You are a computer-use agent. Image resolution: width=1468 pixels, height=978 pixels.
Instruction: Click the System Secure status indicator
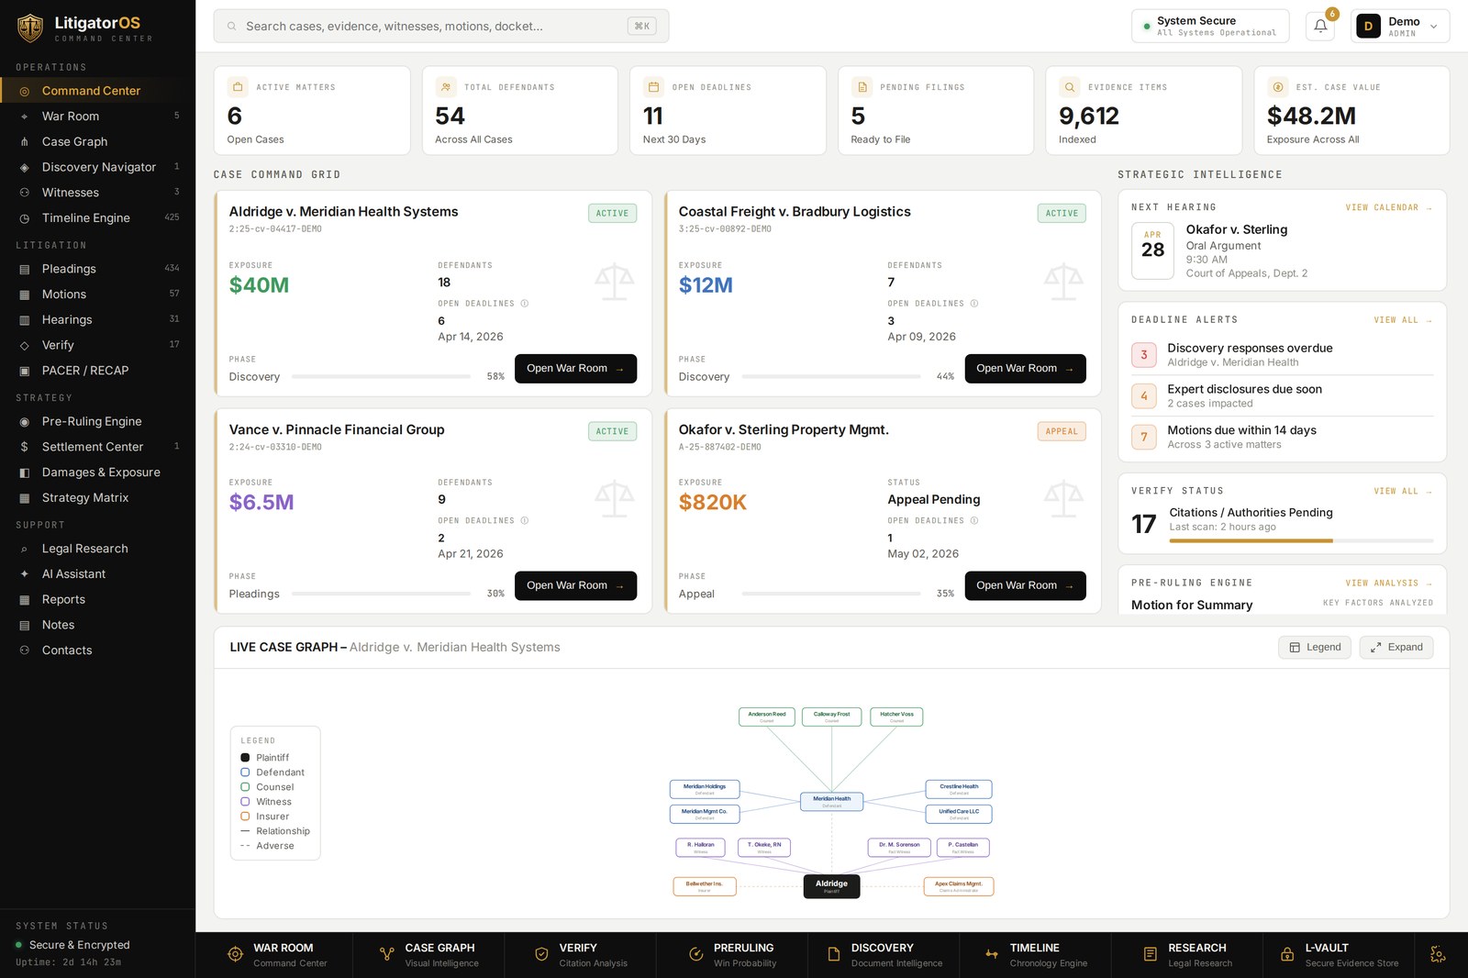point(1210,27)
